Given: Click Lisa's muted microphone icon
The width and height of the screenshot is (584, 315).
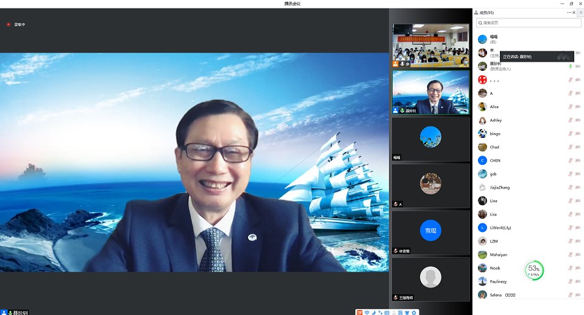Looking at the screenshot, I should pos(571,214).
